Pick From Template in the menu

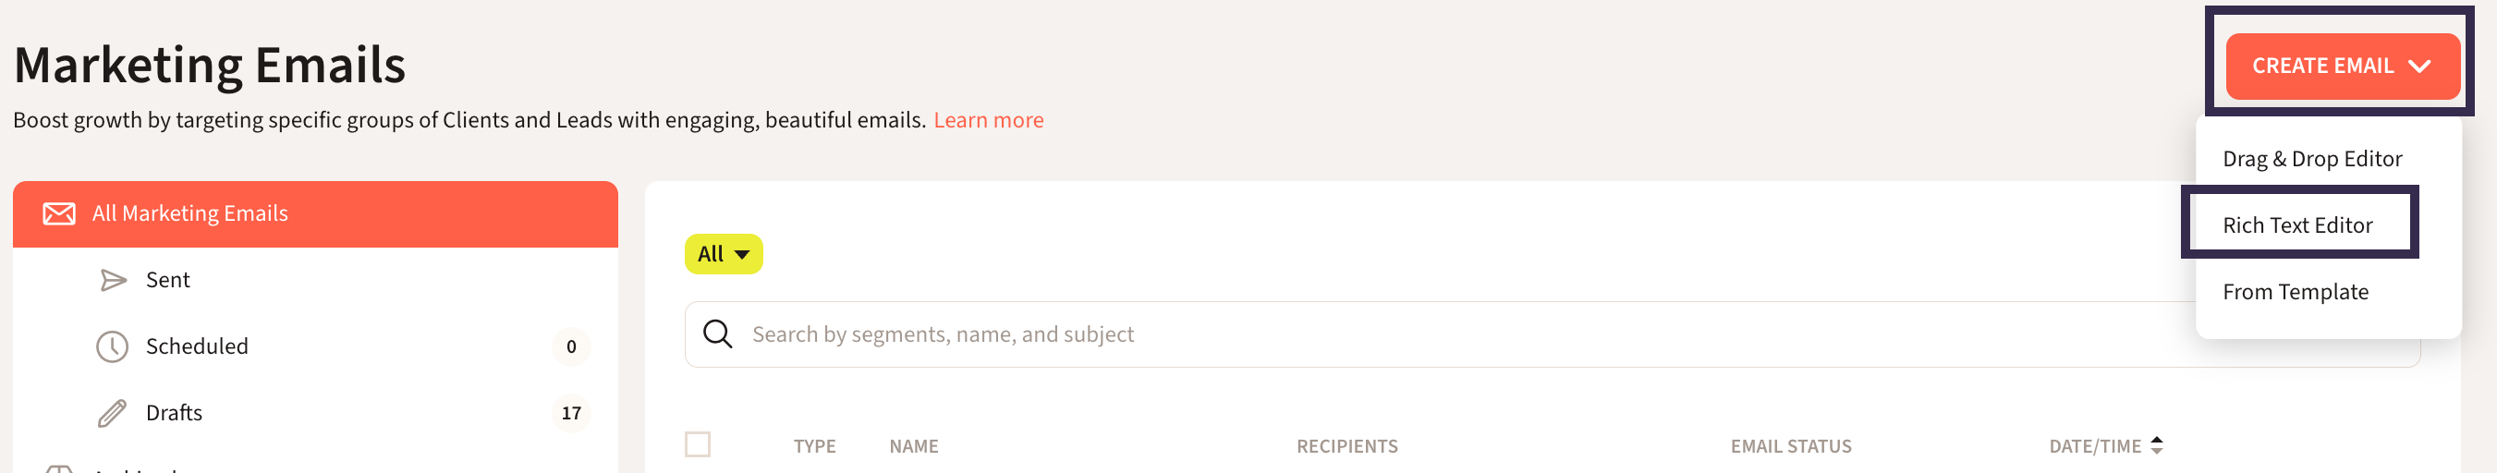(2295, 292)
